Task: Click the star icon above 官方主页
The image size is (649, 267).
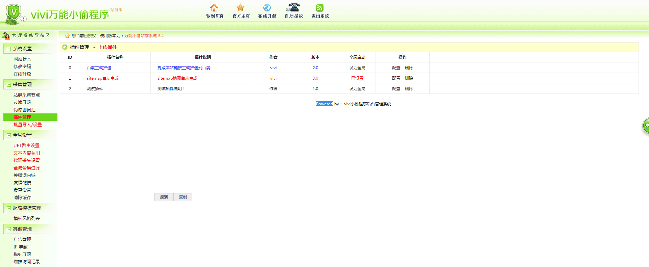Action: click(240, 7)
